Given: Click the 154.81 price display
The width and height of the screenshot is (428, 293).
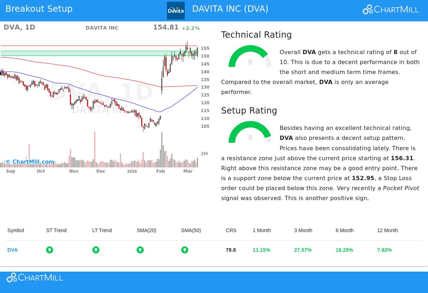Looking at the screenshot, I should click(166, 27).
